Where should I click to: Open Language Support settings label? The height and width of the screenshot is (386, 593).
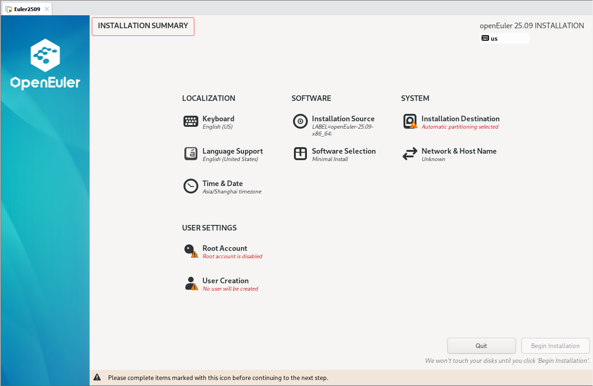pyautogui.click(x=232, y=151)
